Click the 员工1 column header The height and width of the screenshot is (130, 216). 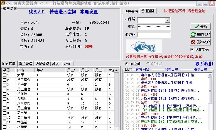[73, 70]
